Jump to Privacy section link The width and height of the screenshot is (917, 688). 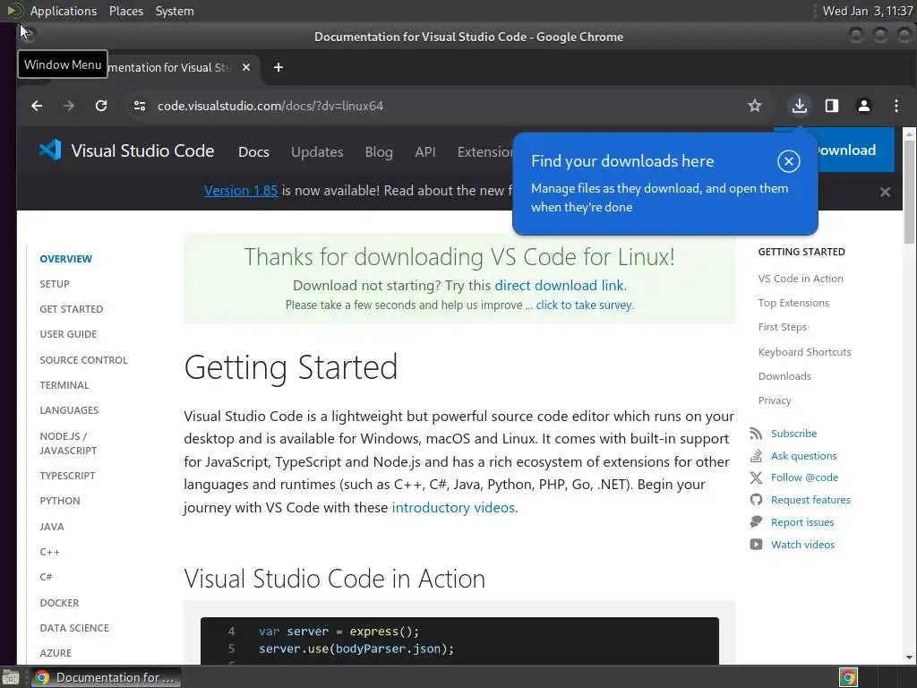(x=775, y=400)
